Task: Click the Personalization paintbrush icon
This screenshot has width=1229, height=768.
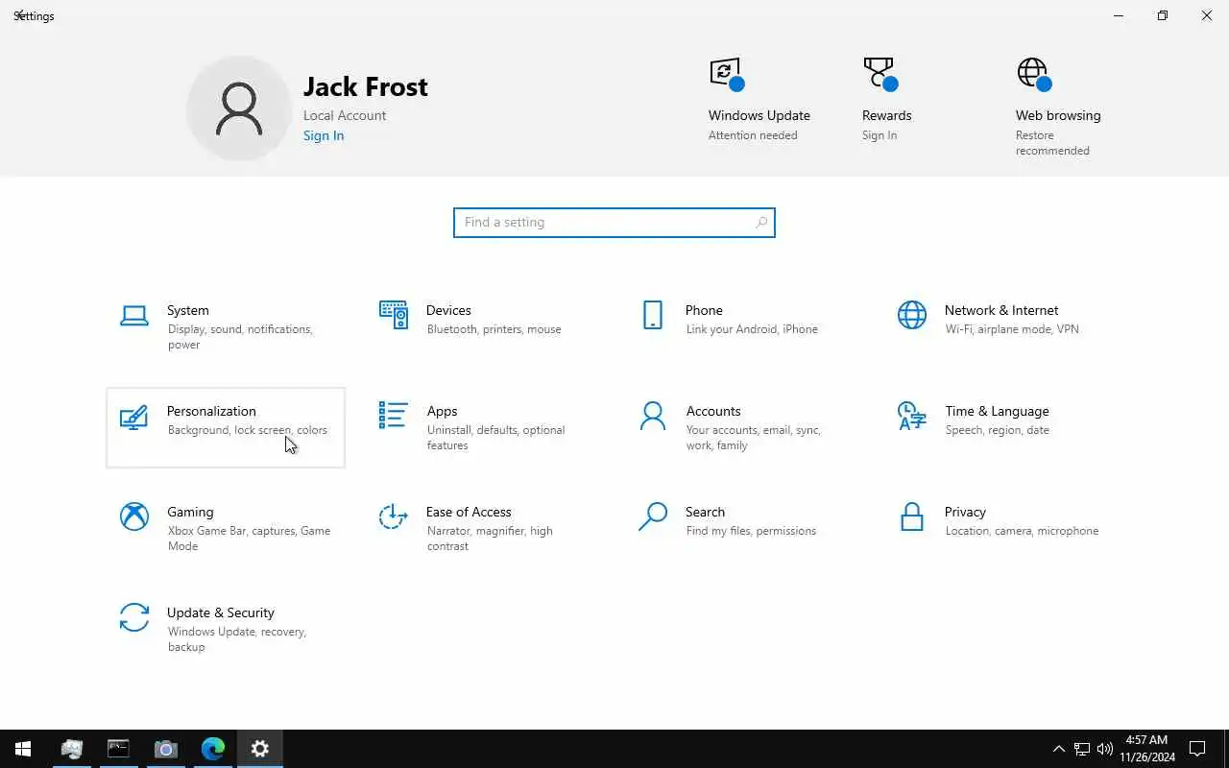Action: coord(134,417)
